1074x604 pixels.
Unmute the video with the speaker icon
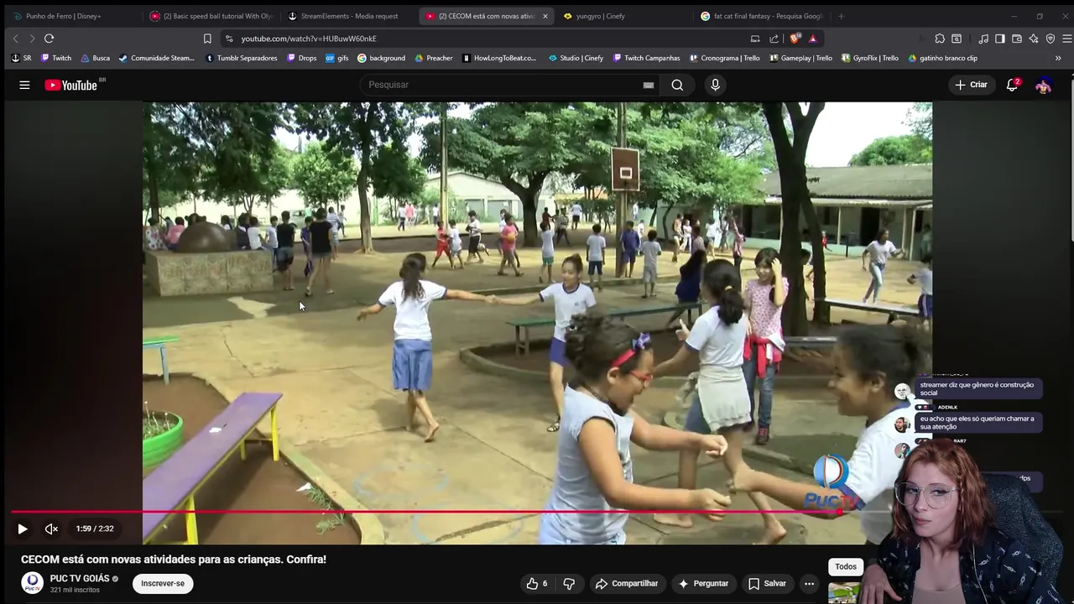pos(51,528)
